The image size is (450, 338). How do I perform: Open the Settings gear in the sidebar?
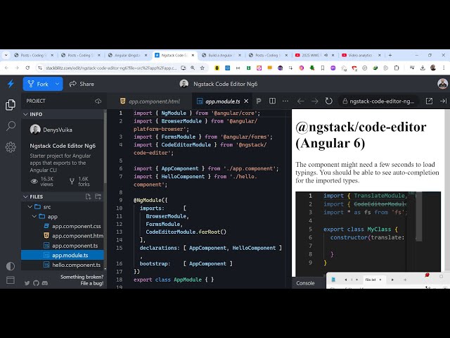[11, 147]
